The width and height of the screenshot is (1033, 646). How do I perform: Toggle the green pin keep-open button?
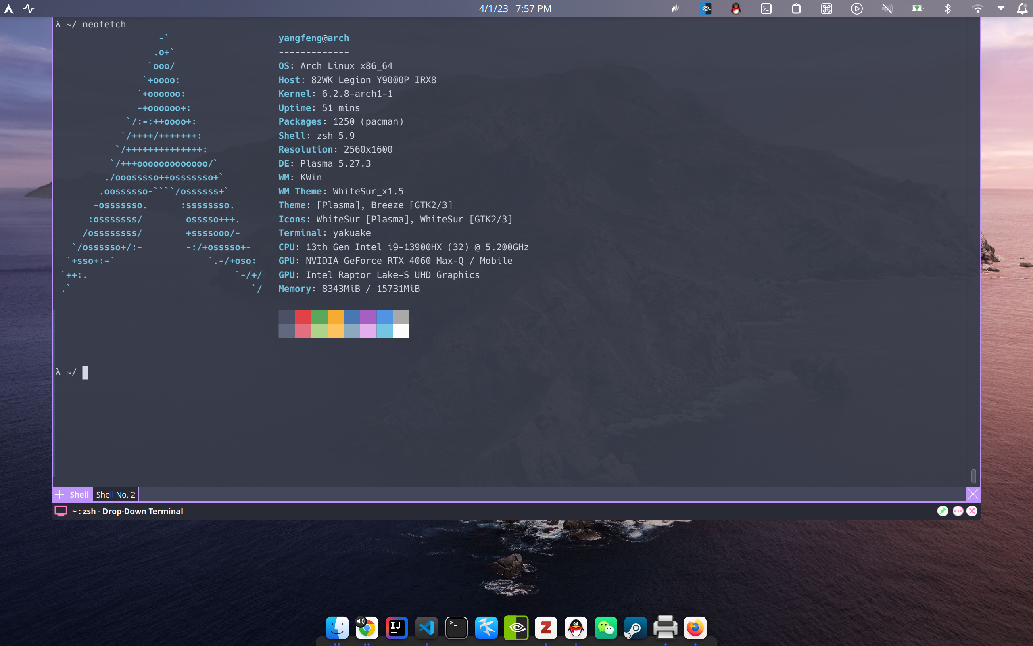pyautogui.click(x=943, y=511)
